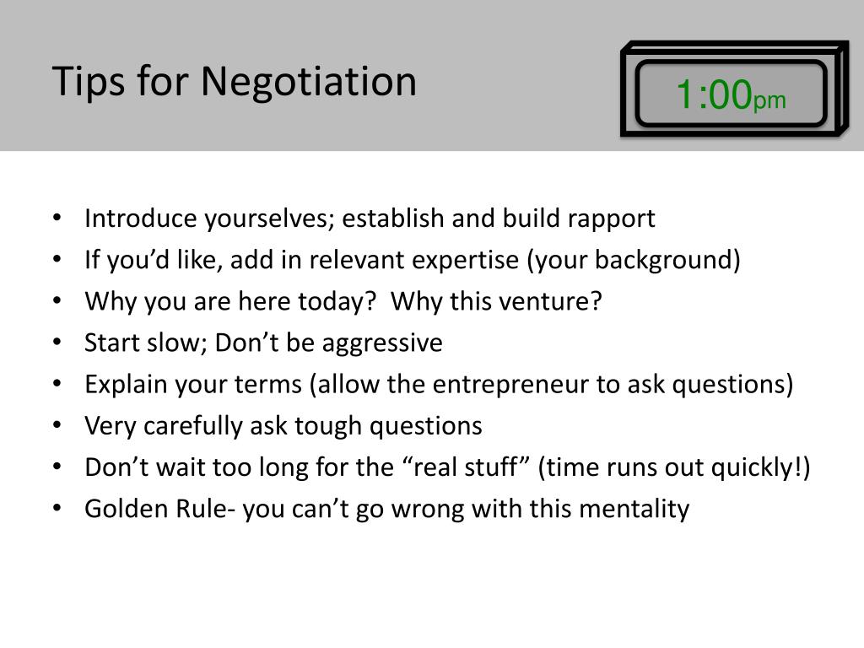Click the green 1:00 time digits
864x648 pixels.
[x=714, y=94]
